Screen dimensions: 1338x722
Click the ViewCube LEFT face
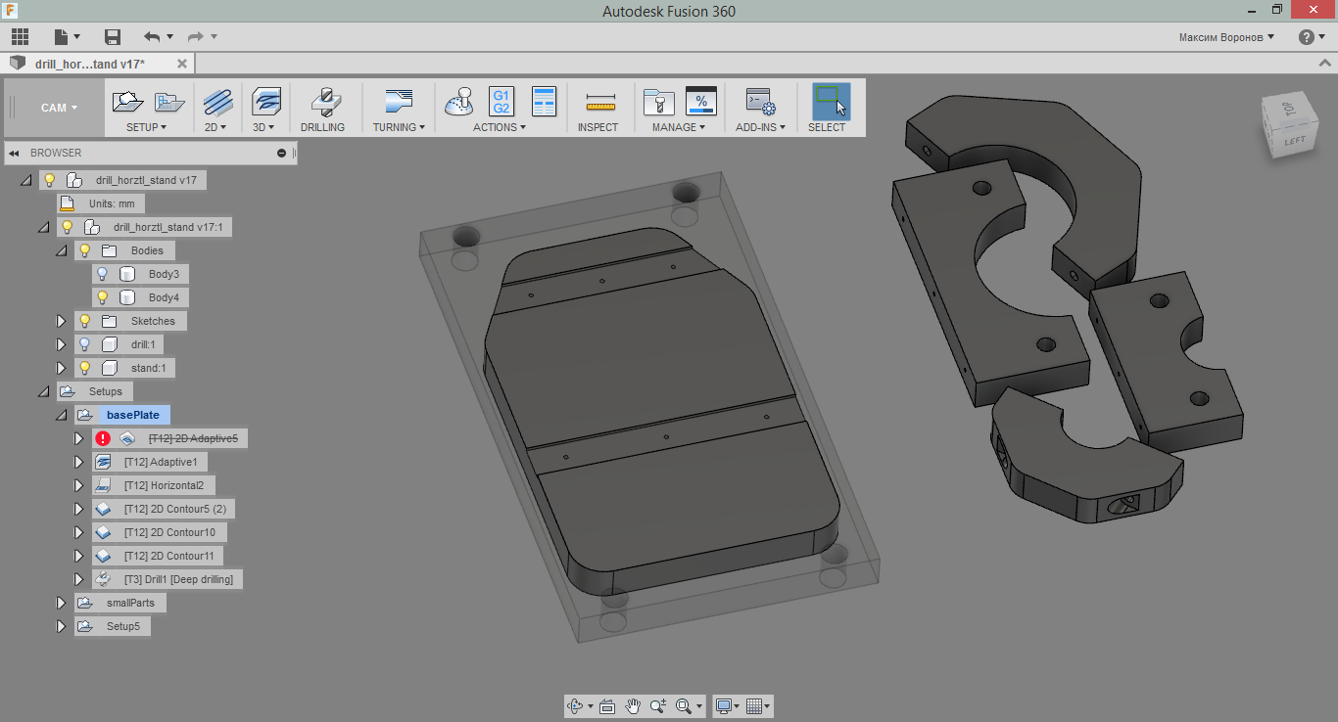[1295, 142]
